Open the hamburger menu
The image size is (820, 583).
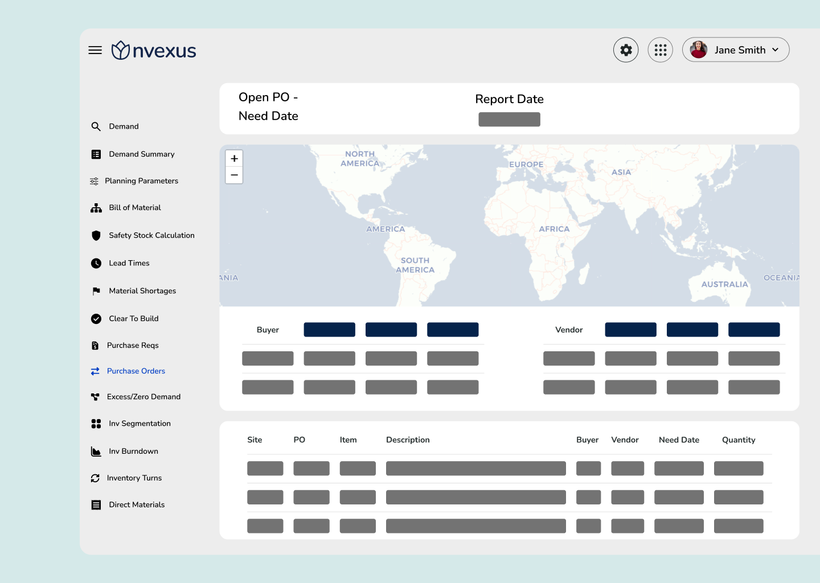click(95, 50)
